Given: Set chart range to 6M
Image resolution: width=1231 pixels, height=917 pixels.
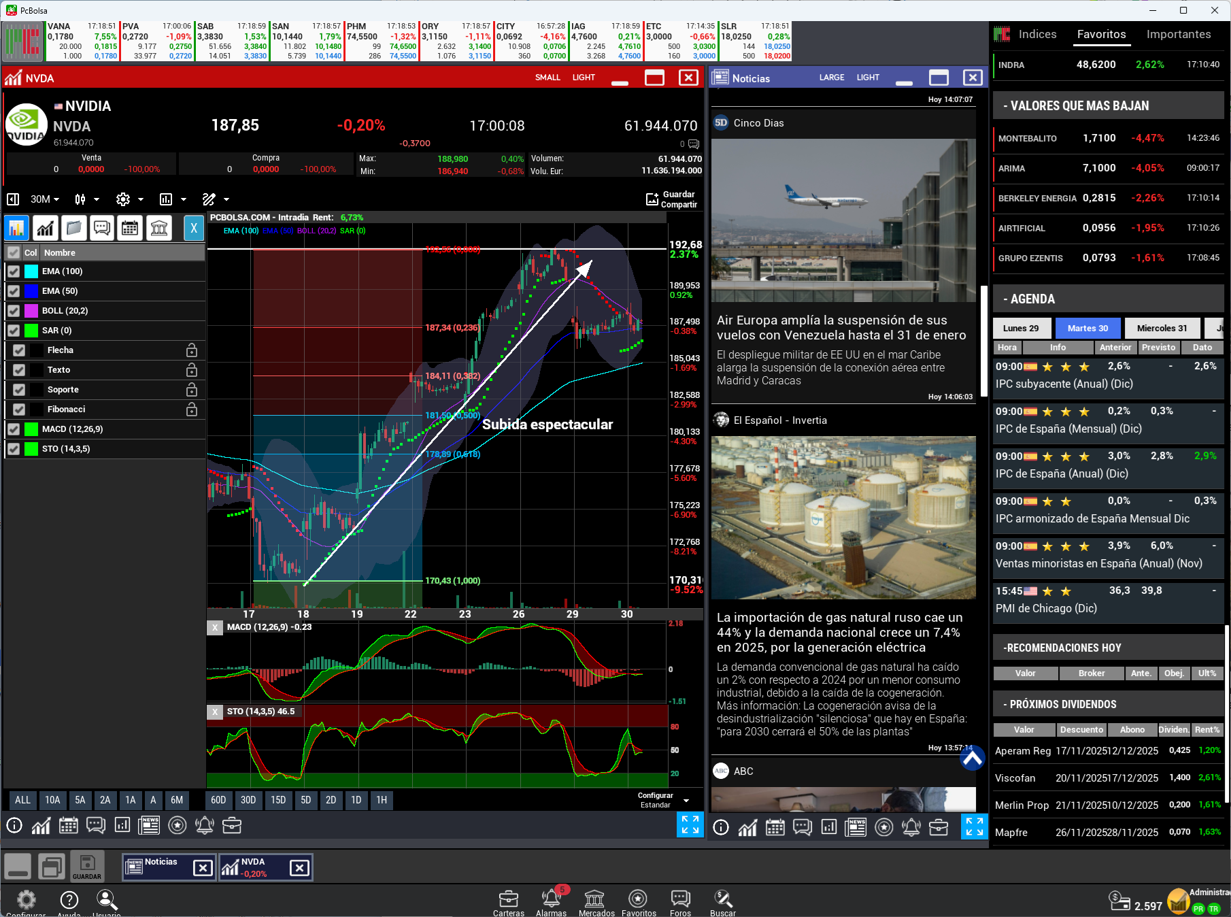Looking at the screenshot, I should pyautogui.click(x=177, y=800).
